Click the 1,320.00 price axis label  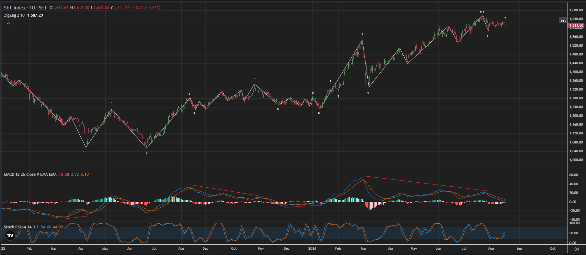click(576, 89)
